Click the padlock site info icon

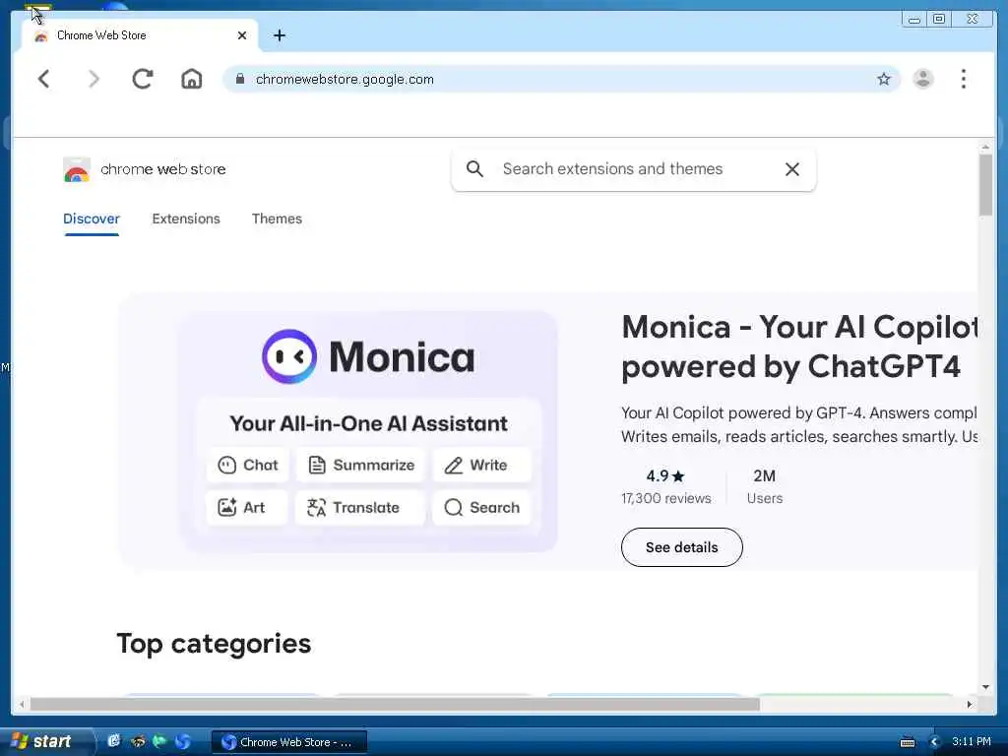click(x=240, y=79)
